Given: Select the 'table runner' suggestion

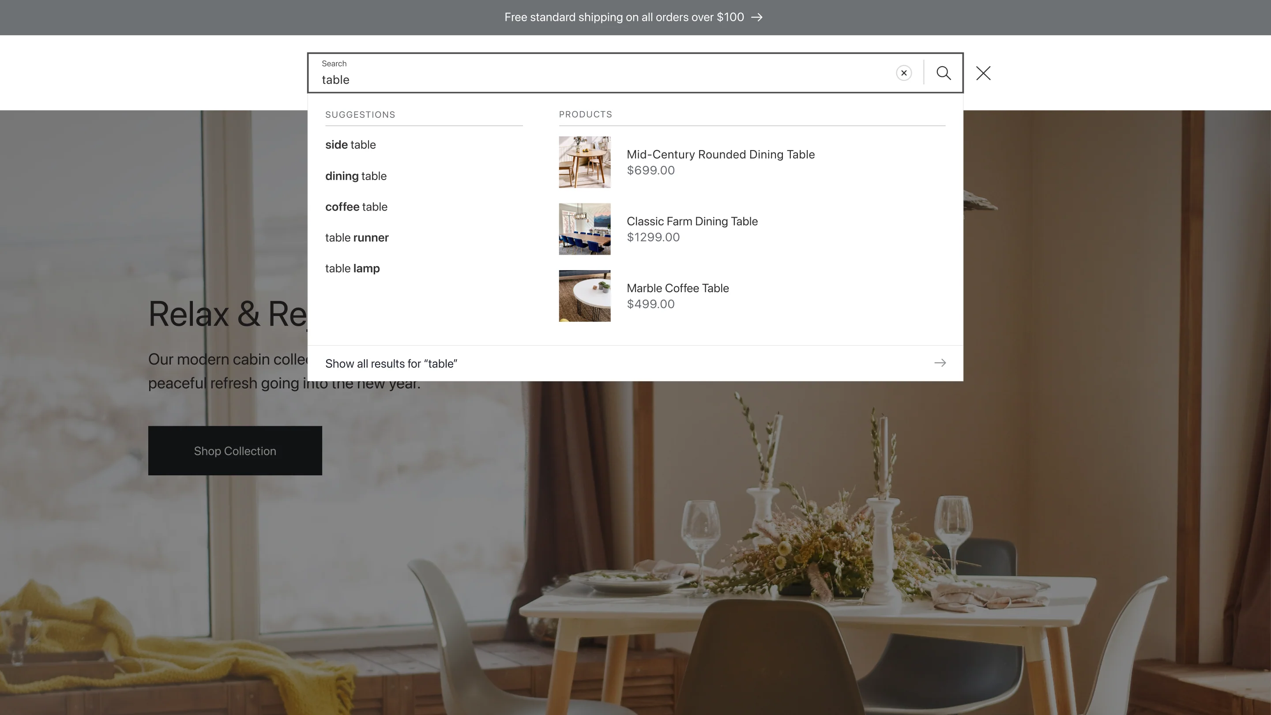Looking at the screenshot, I should [x=357, y=238].
